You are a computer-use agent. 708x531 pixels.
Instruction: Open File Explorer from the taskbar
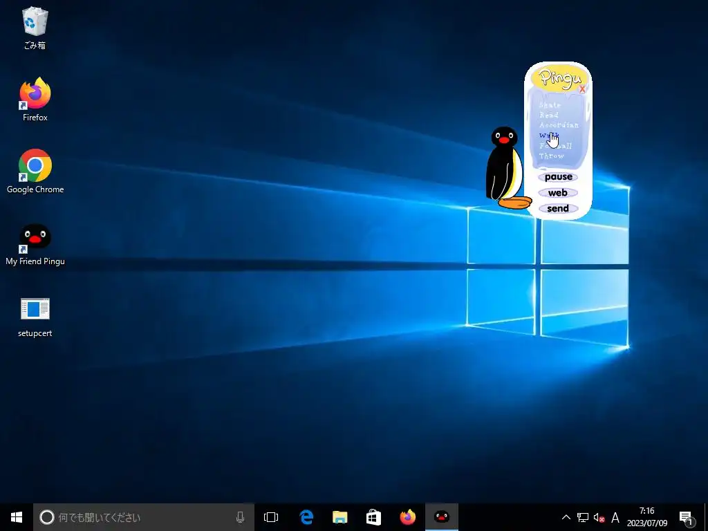click(339, 517)
